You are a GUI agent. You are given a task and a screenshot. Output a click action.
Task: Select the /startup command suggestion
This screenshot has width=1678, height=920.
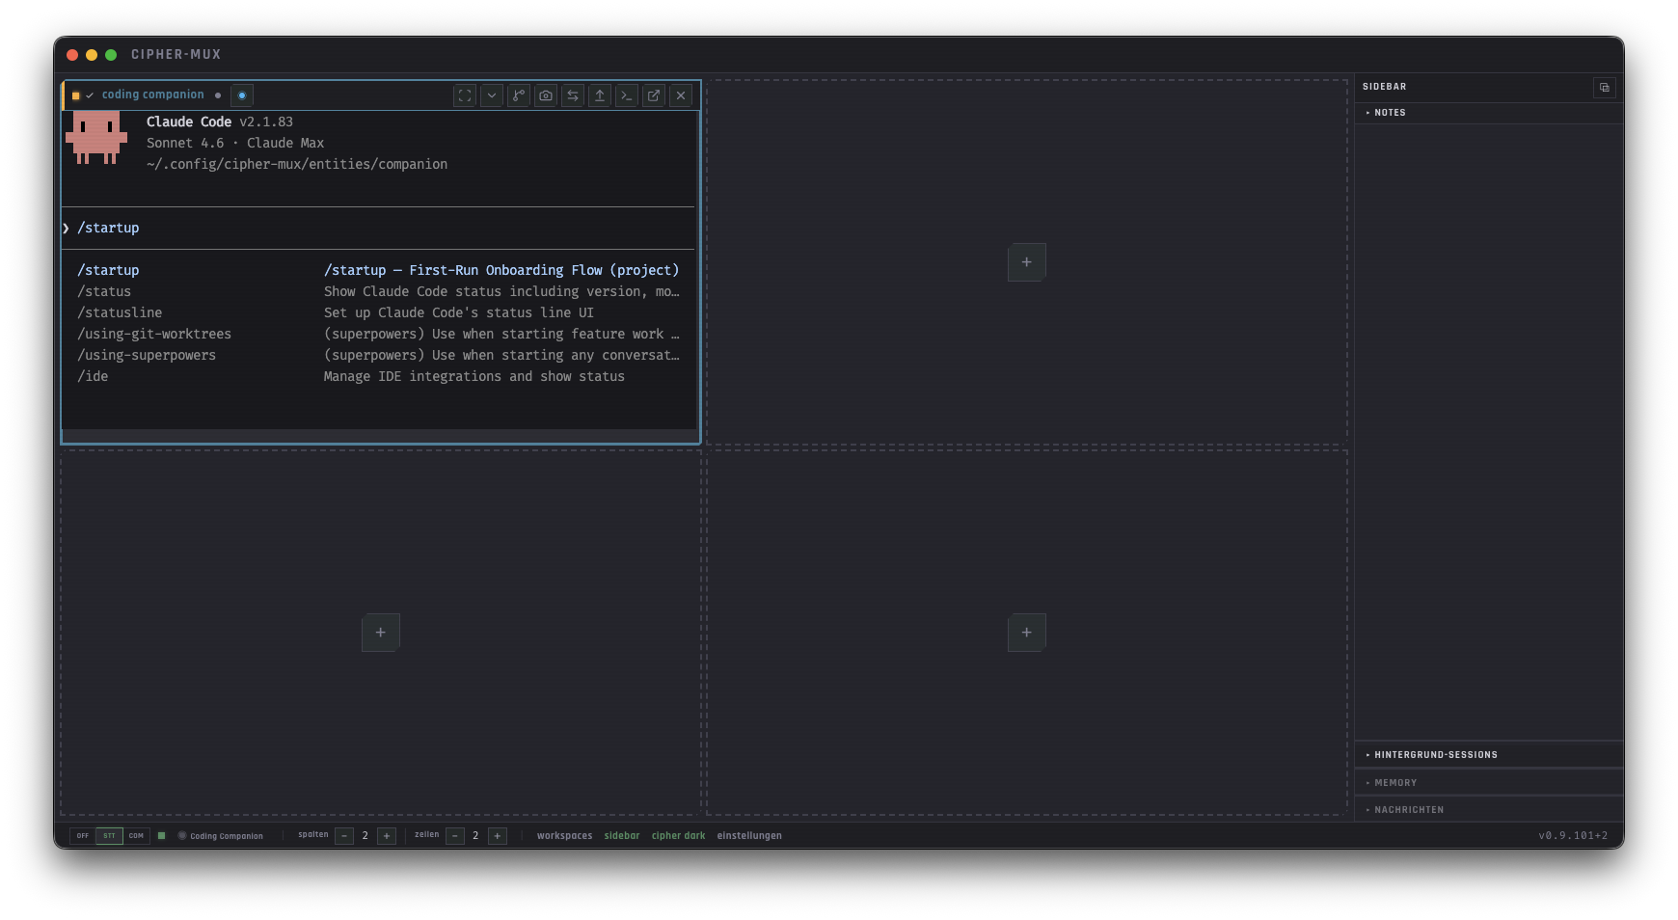[378, 270]
